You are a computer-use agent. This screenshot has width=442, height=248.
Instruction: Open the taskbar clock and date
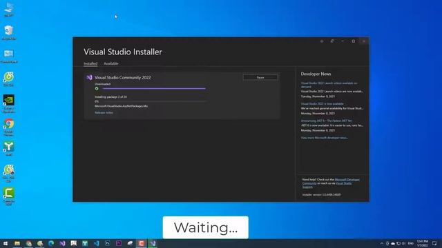[x=422, y=243]
